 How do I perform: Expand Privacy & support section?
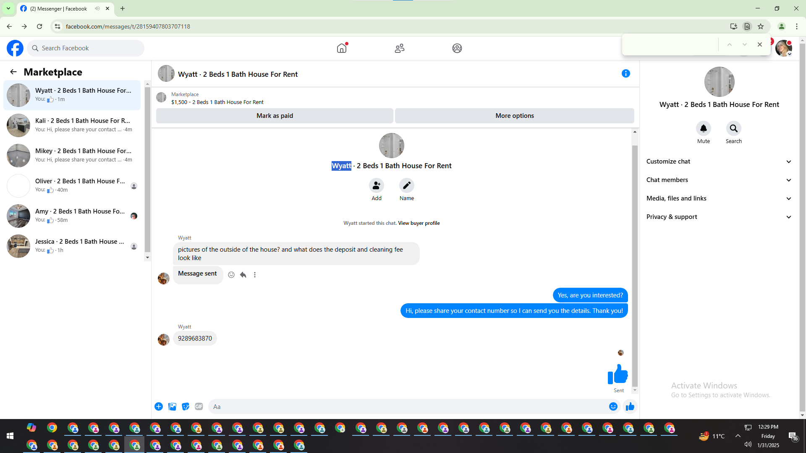coord(719,217)
